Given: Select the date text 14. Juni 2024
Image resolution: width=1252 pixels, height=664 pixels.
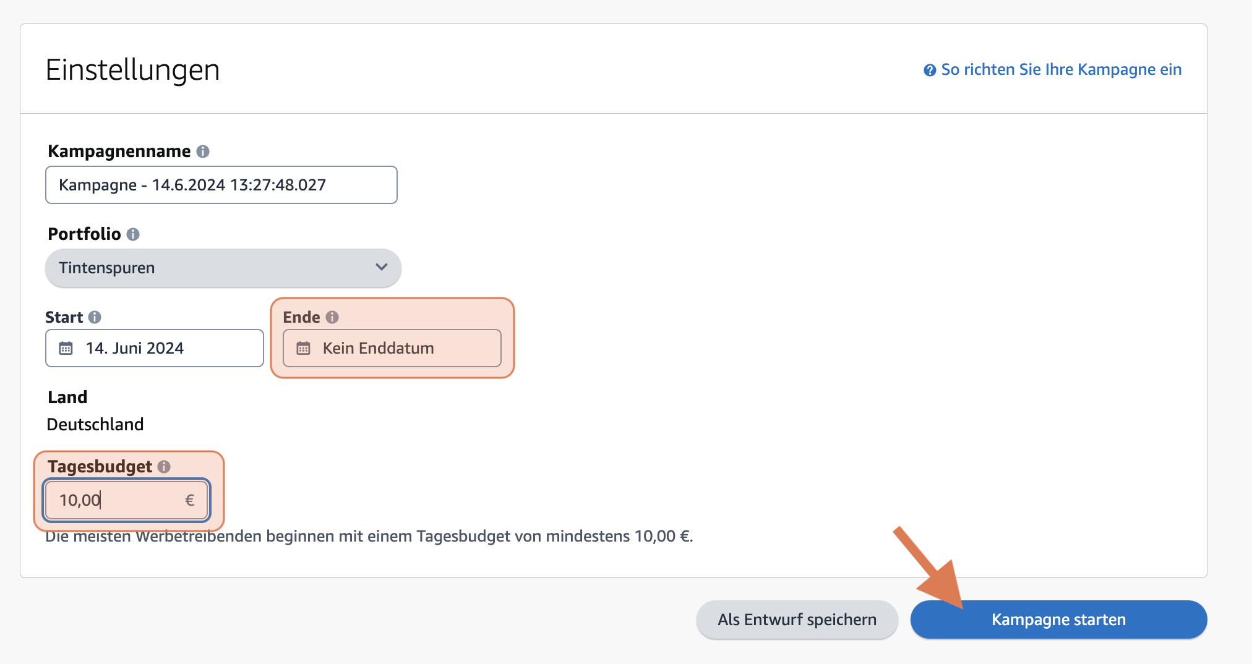Looking at the screenshot, I should [x=135, y=348].
